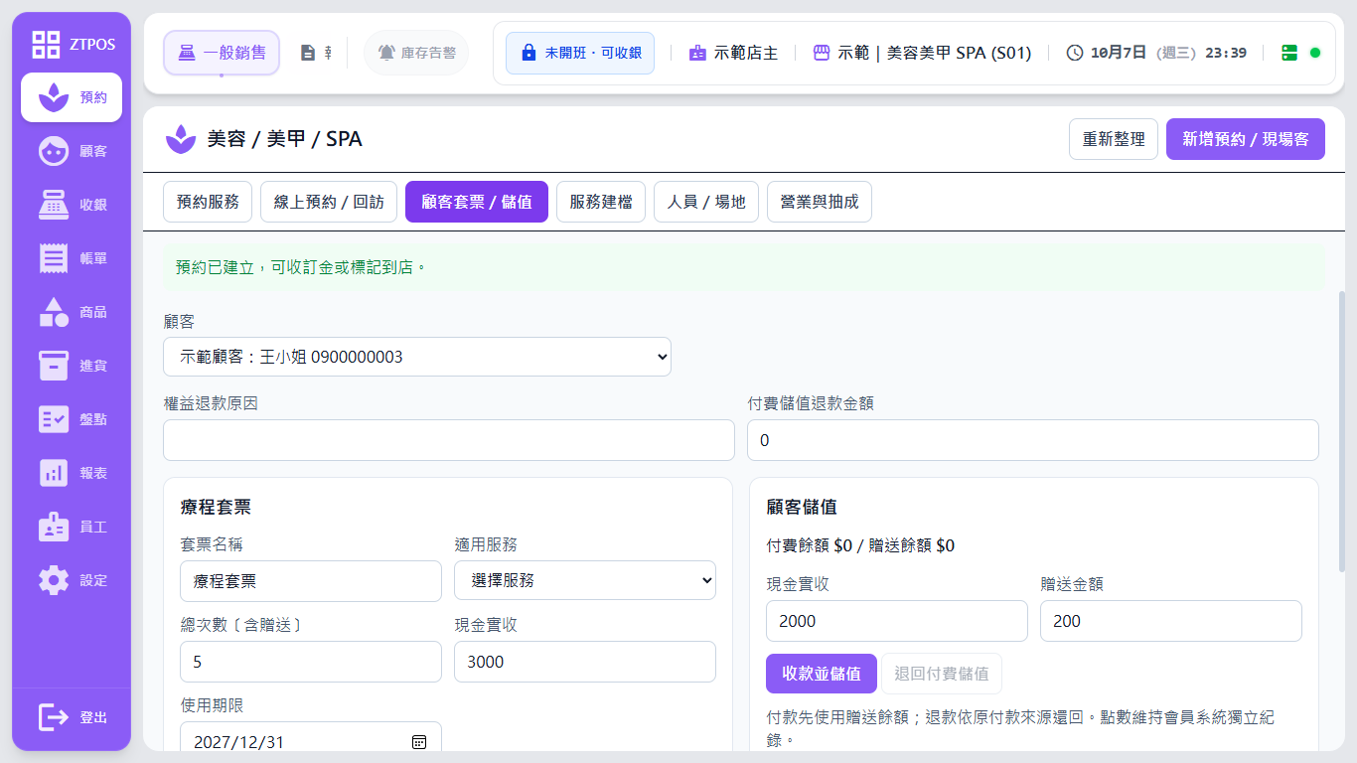Click the 重新整理 button
1357x763 pixels.
1114,139
